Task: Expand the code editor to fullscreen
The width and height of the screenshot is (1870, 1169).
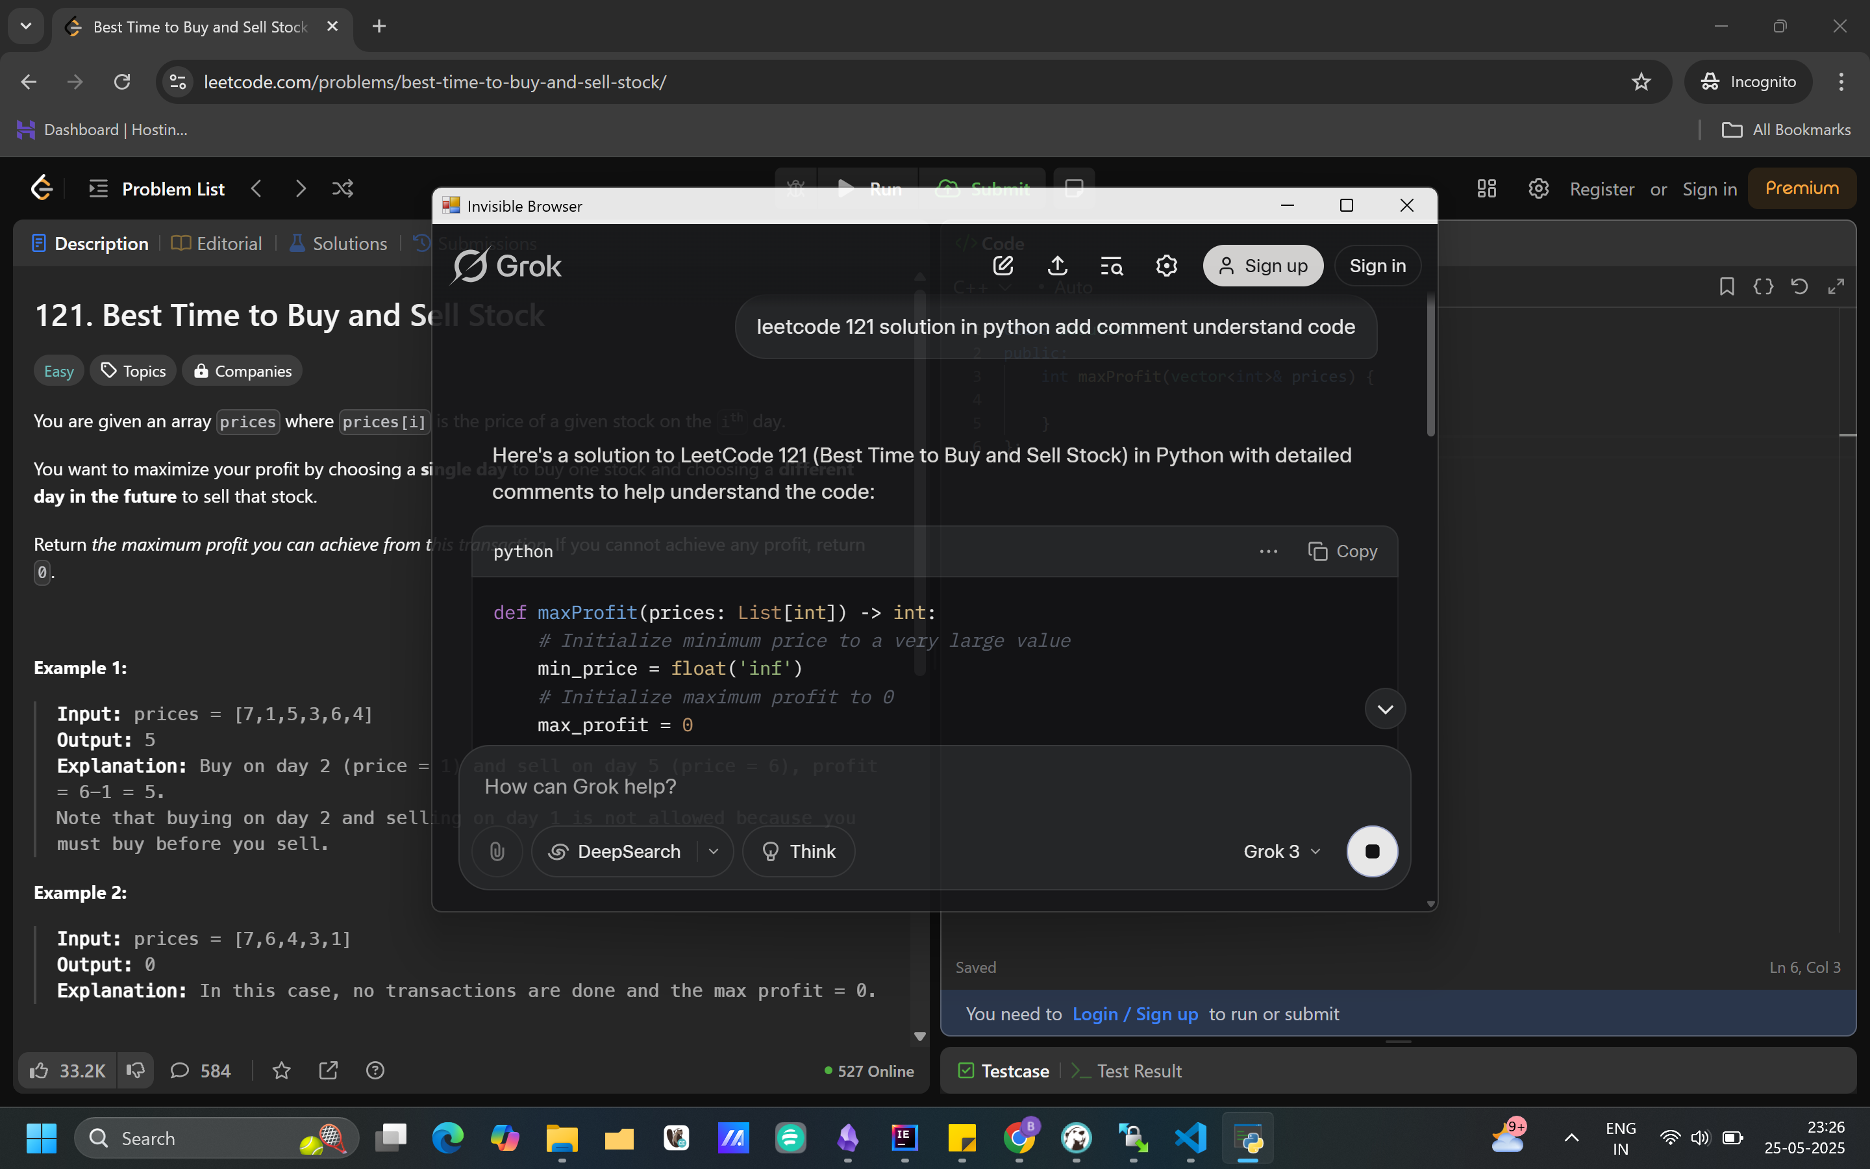Action: tap(1836, 287)
